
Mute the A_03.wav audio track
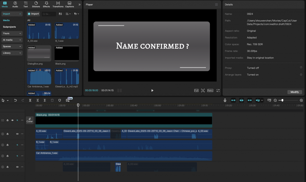(x=17, y=134)
